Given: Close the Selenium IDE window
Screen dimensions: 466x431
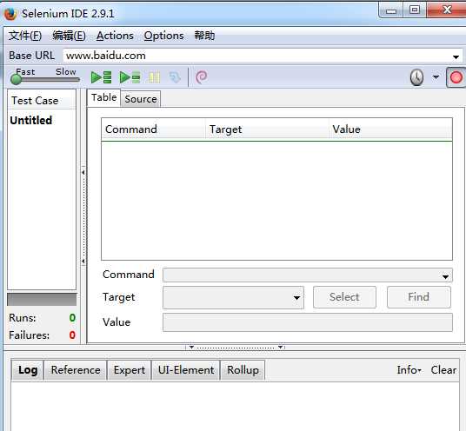Looking at the screenshot, I should pos(446,10).
